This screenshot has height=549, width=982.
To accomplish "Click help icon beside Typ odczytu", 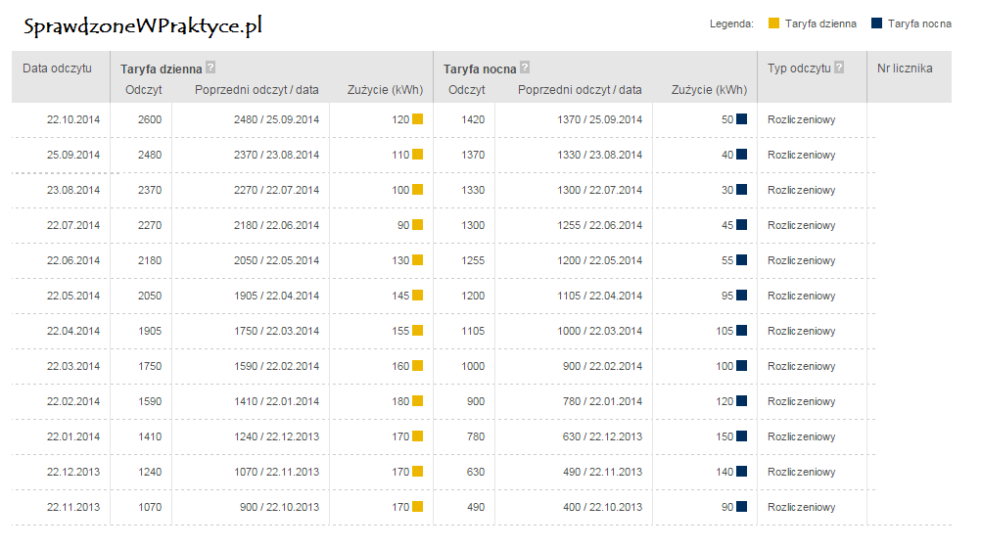I will pos(839,69).
